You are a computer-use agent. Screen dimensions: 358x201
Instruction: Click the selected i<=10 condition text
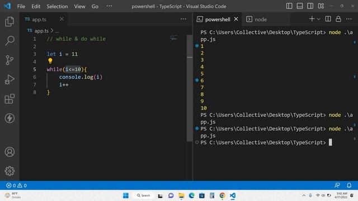73,69
